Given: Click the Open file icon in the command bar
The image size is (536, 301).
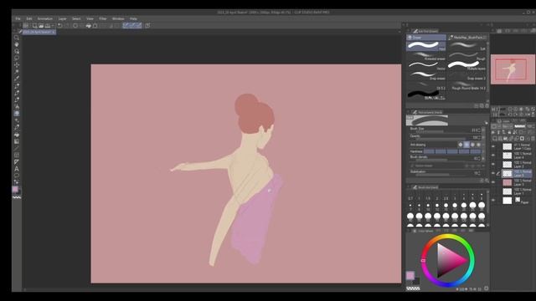Looking at the screenshot, I should pyautogui.click(x=41, y=26).
